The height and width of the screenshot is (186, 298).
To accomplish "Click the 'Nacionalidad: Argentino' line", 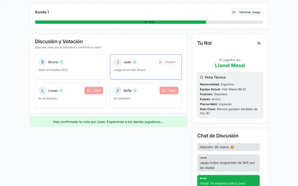I will (217, 84).
